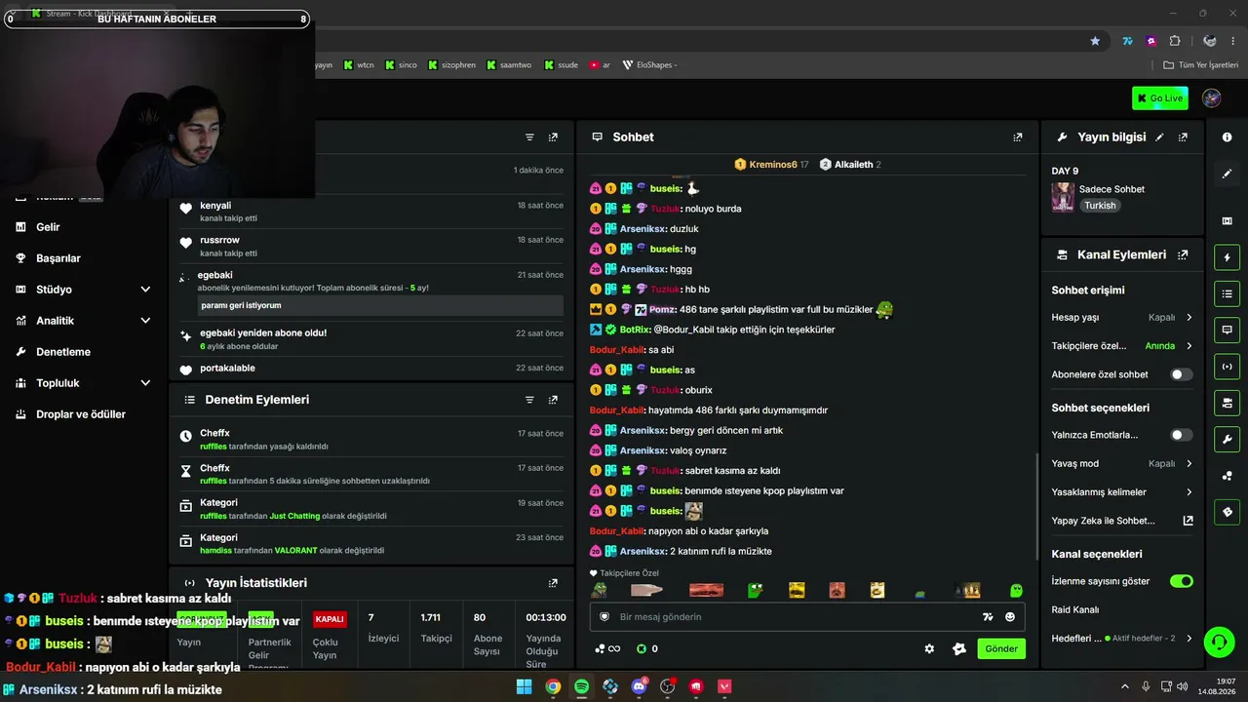Bookmark this page with the star icon
Viewport: 1248px width, 702px height.
[x=1095, y=41]
